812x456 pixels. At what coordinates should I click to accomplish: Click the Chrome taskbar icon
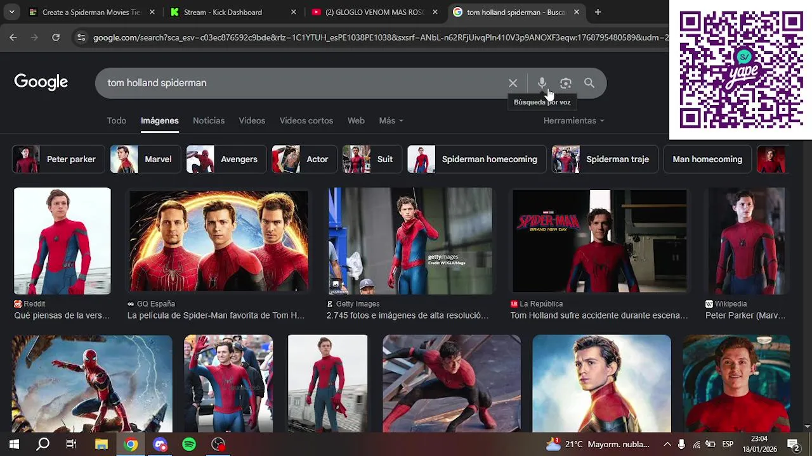click(x=131, y=445)
